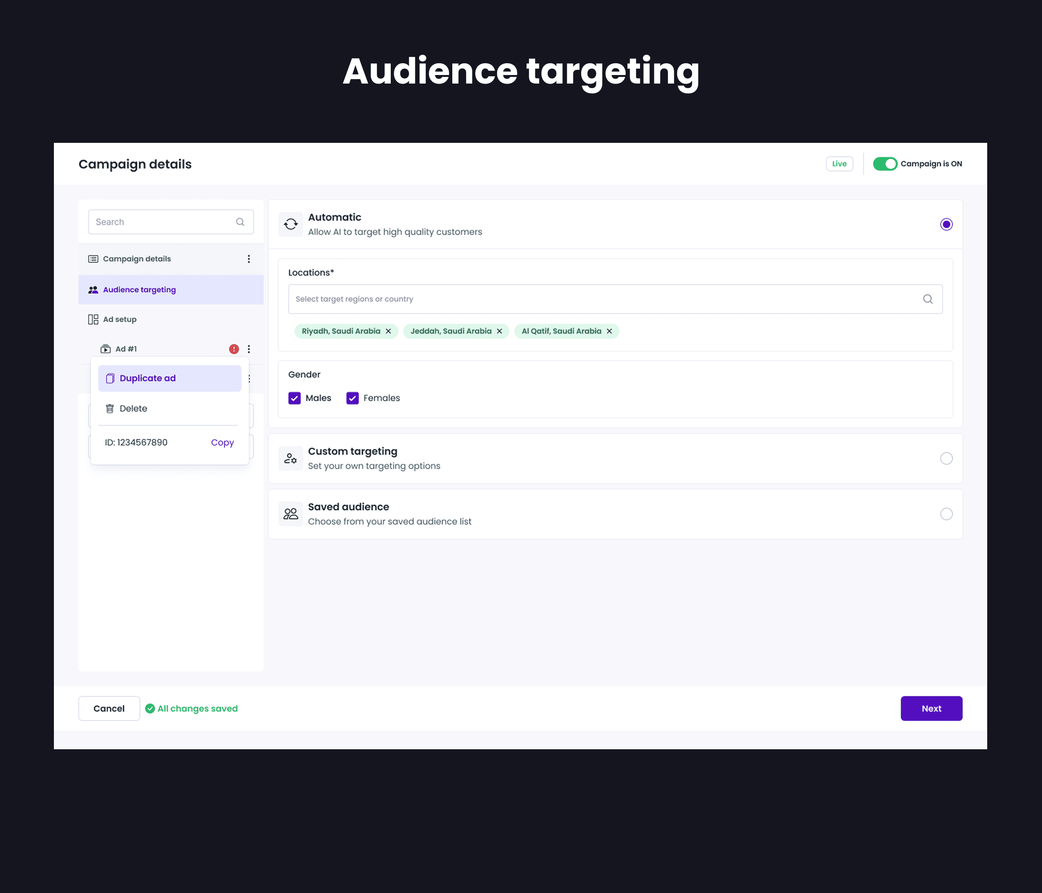Image resolution: width=1042 pixels, height=893 pixels.
Task: Select the Saved audience radio button
Action: tap(946, 514)
